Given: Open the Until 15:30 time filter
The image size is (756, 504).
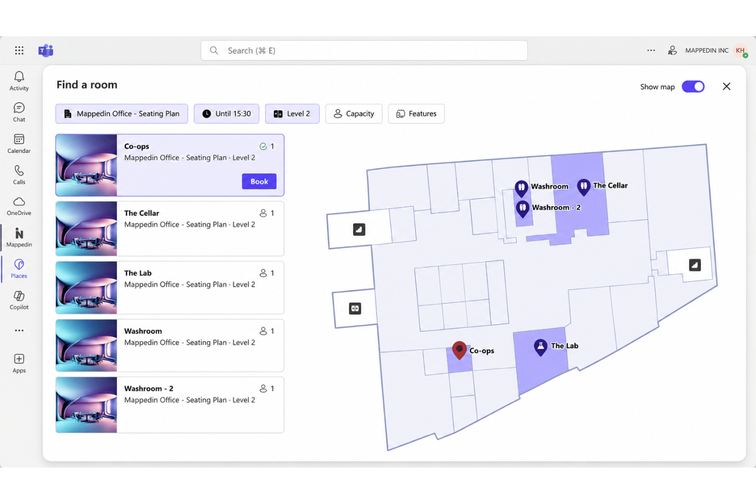Looking at the screenshot, I should tap(226, 113).
